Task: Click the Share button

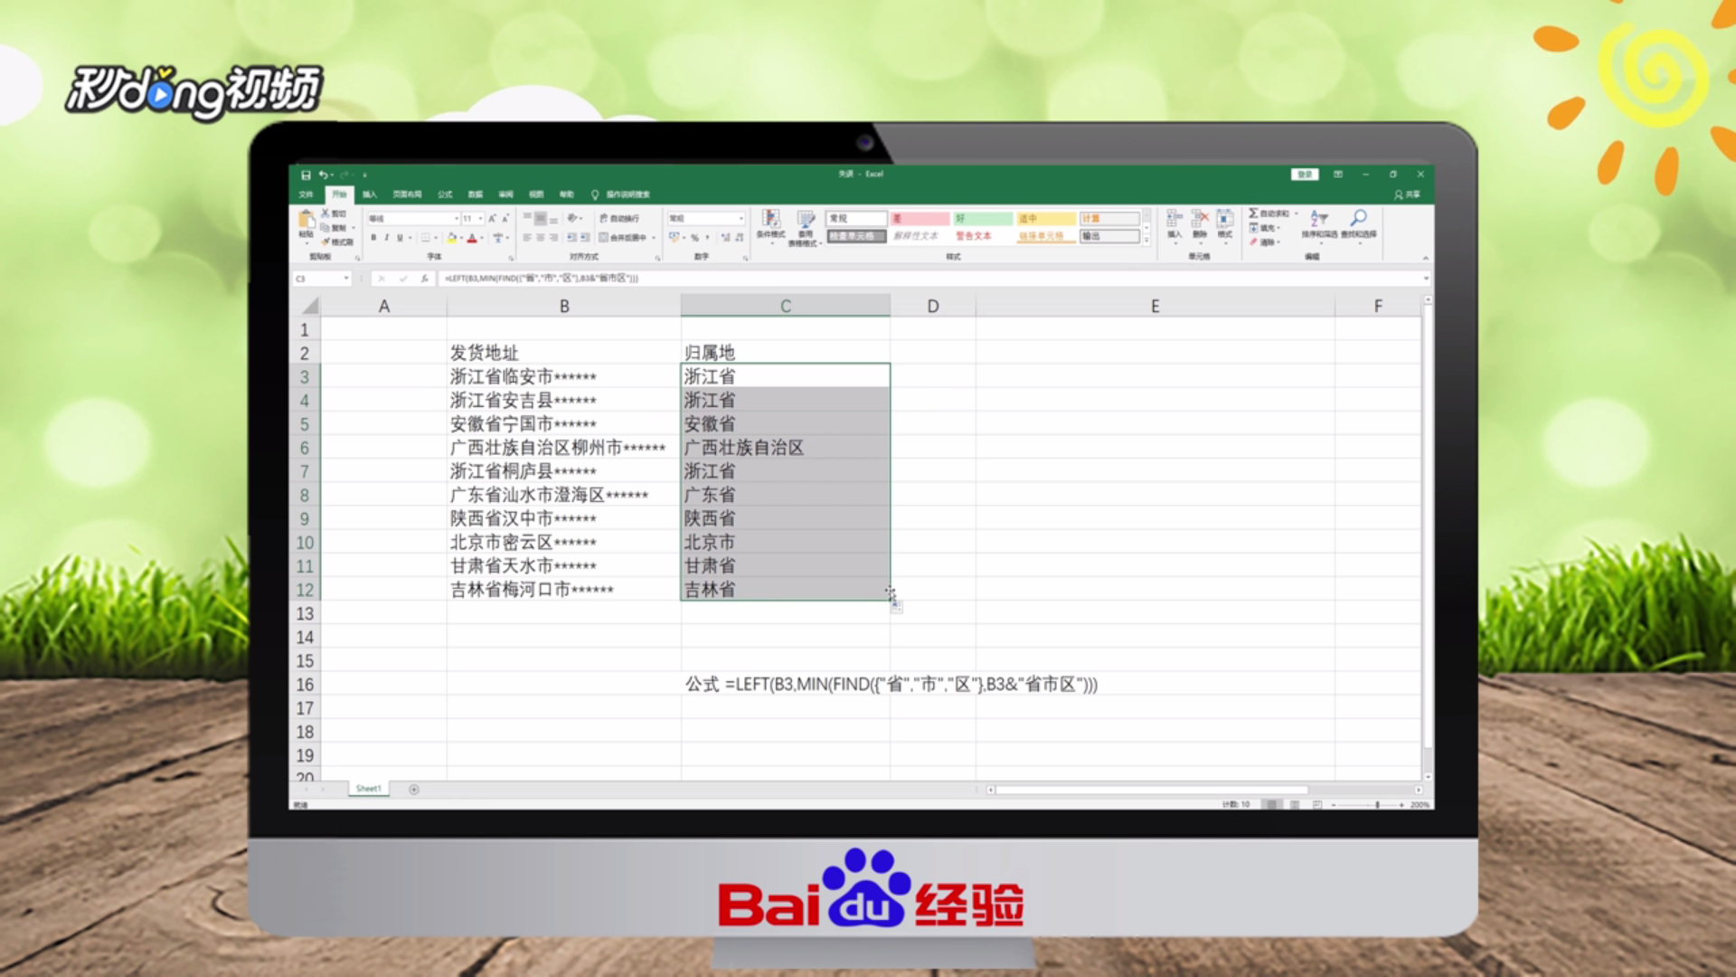Action: coord(1408,194)
